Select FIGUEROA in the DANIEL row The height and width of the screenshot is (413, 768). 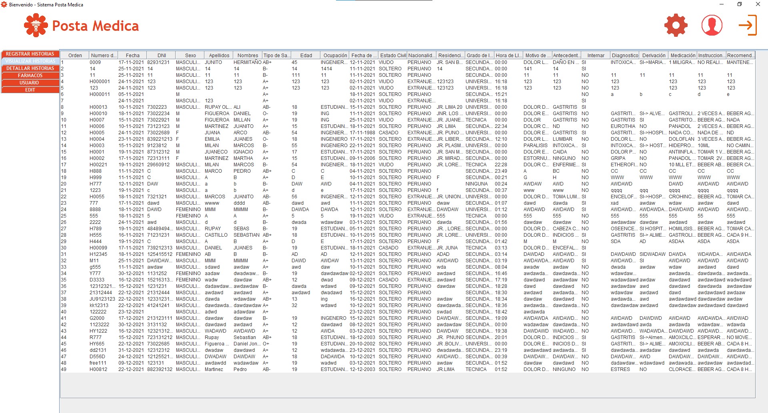tap(218, 114)
